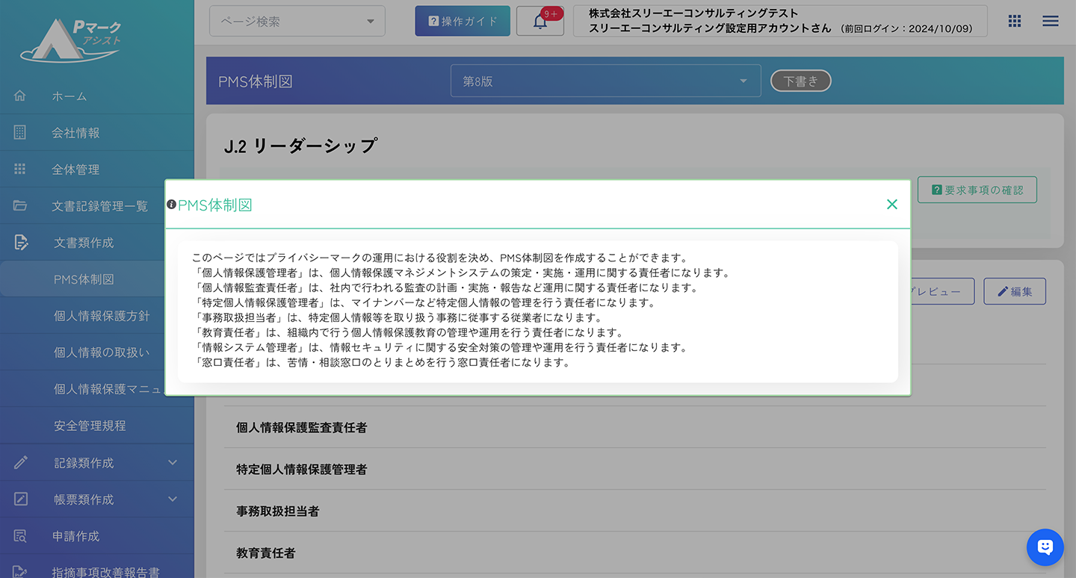Screen dimensions: 1076x578
Task: Click the chatbot assistant icon
Action: pos(1045,547)
